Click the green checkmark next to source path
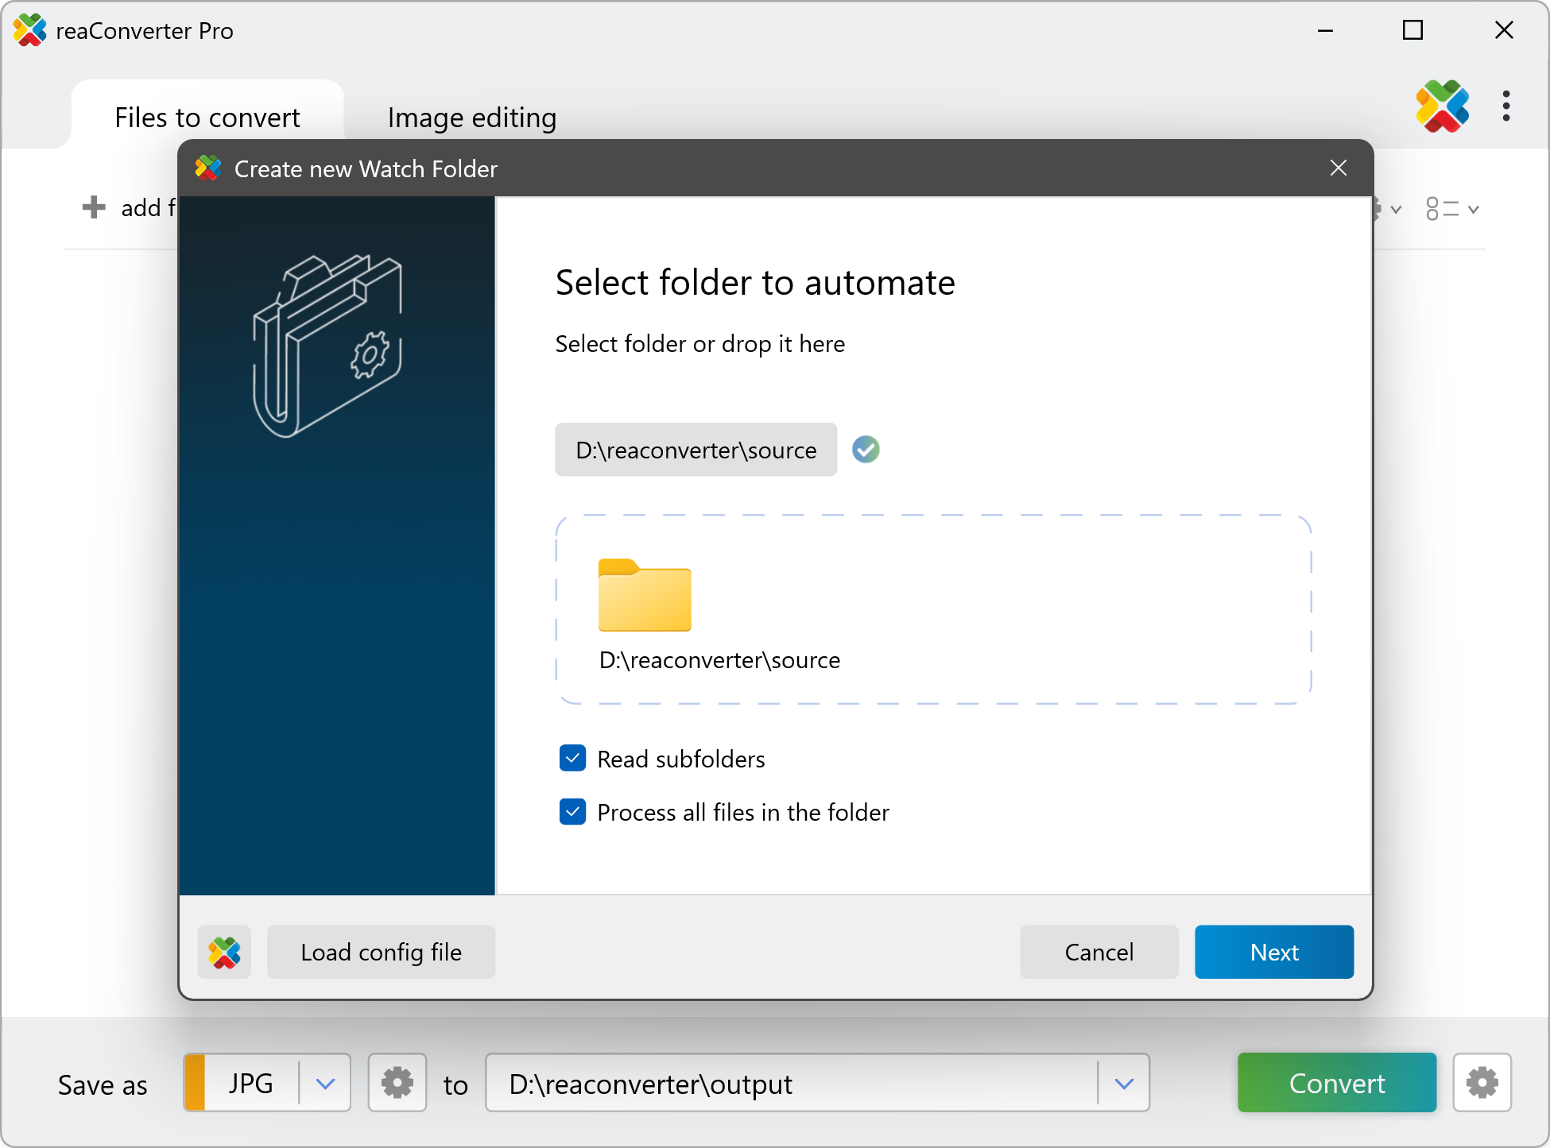 866,450
